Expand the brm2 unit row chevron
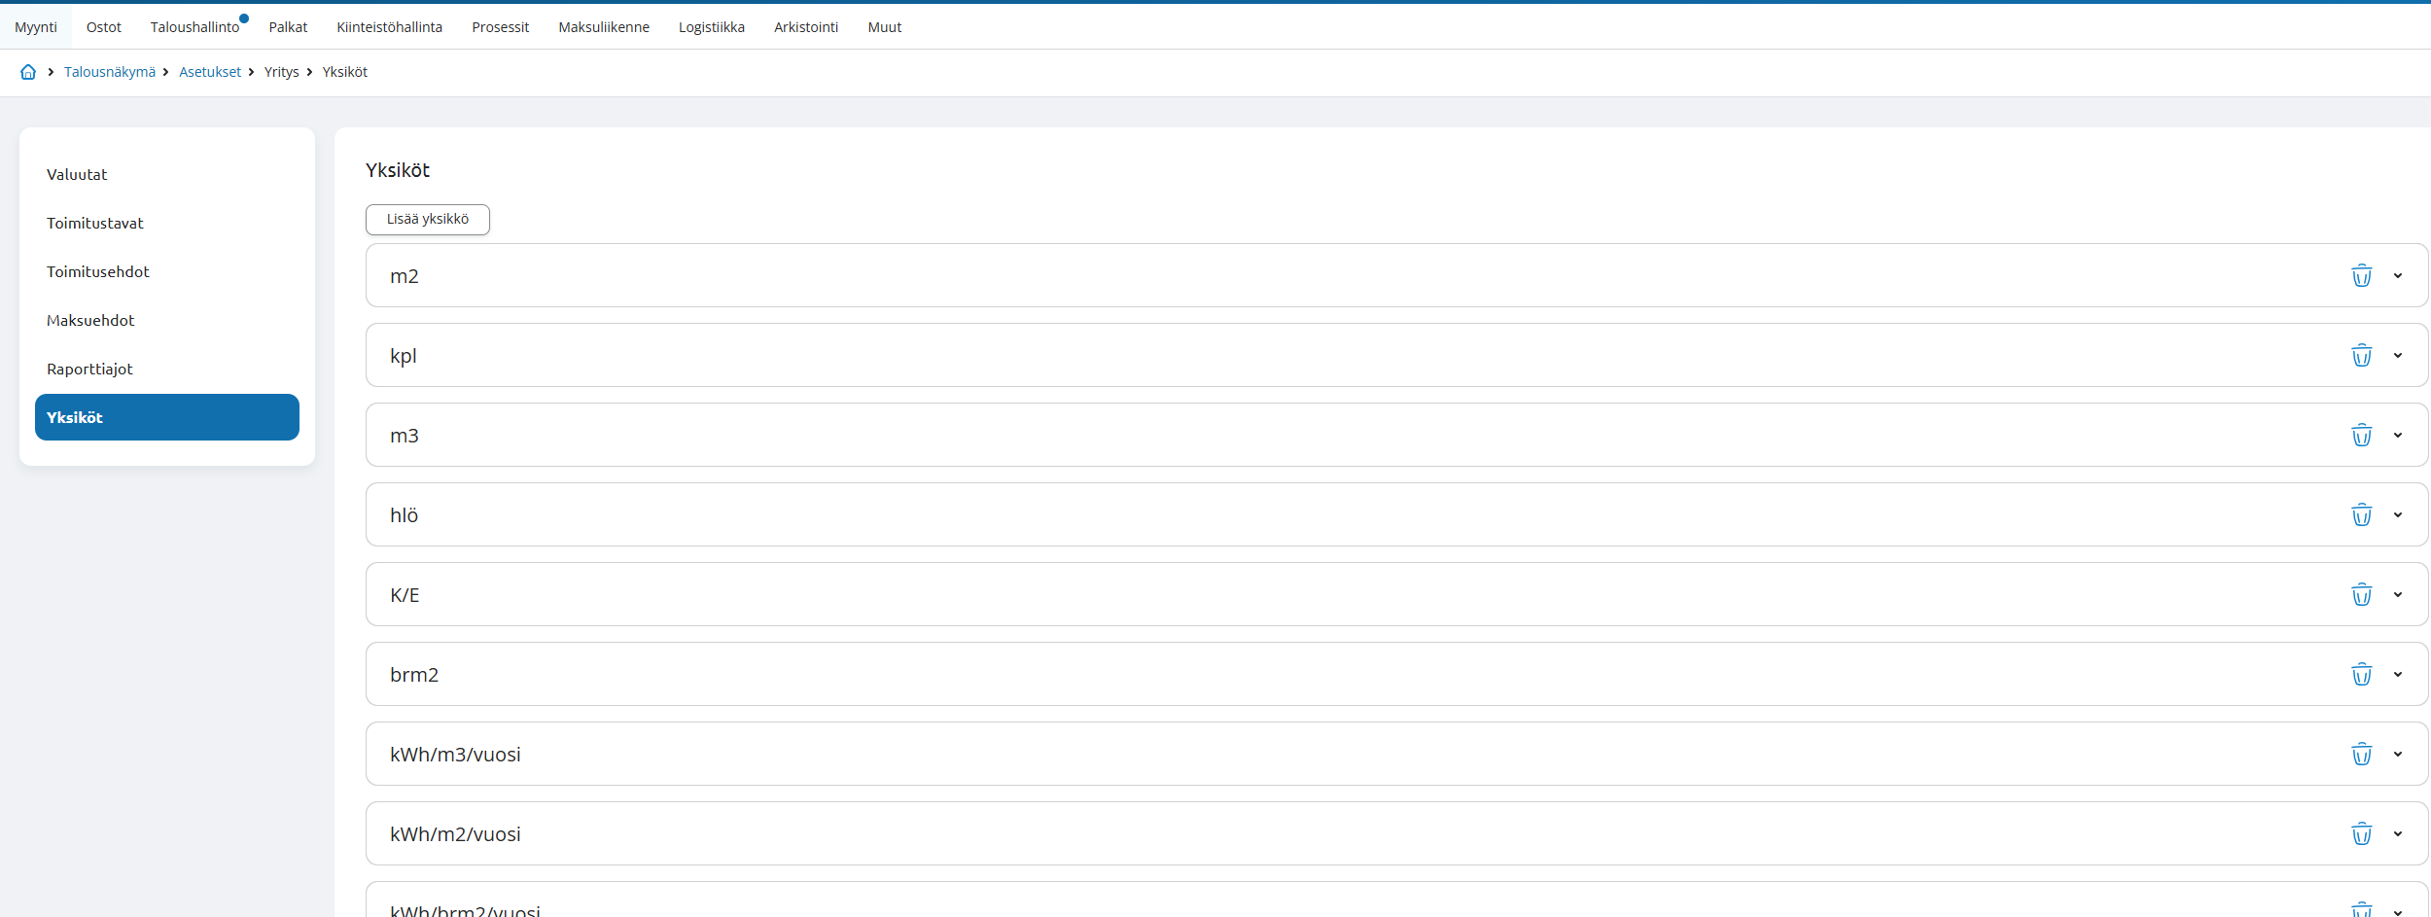Screen dimensions: 2431x917 click(2398, 675)
